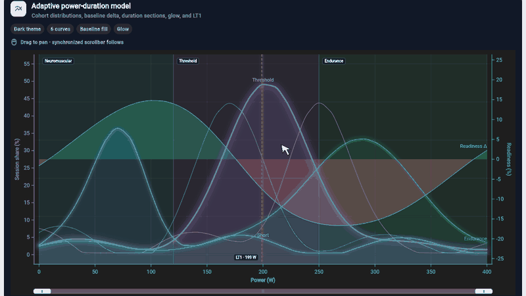Click the 'LT1 · 199 W' marker label
This screenshot has width=526, height=296.
246,257
